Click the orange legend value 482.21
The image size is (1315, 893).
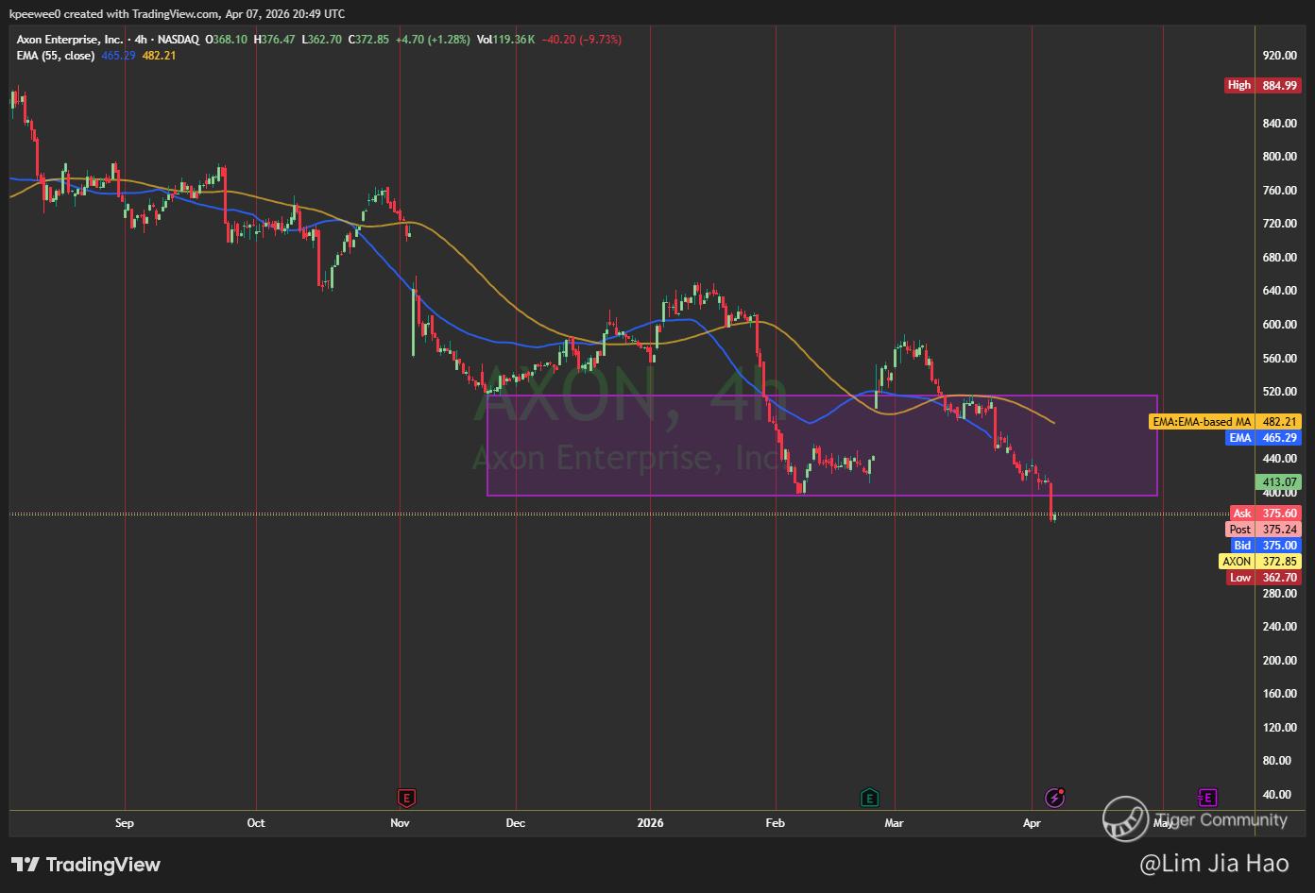(x=159, y=56)
